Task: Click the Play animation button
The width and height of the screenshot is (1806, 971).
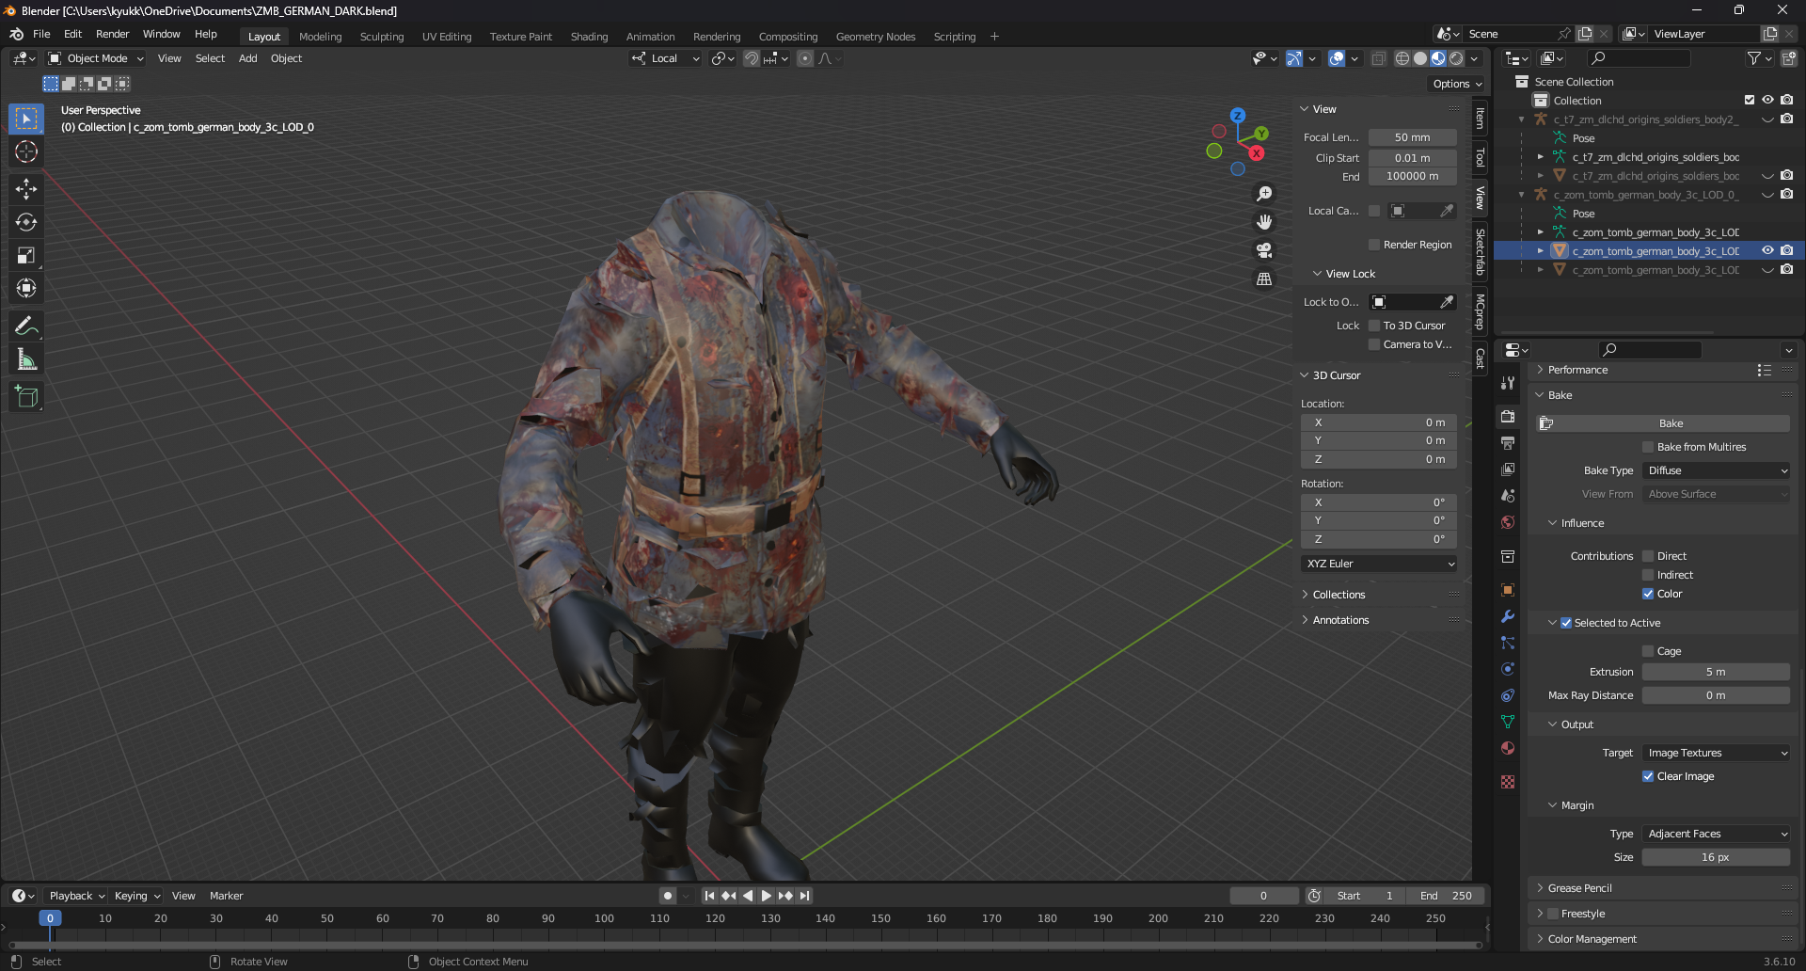Action: [766, 896]
